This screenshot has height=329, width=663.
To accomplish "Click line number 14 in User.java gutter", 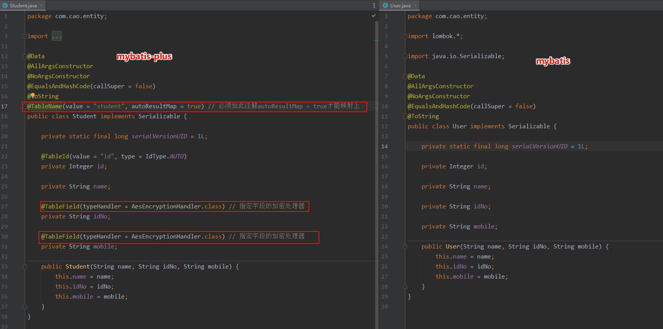I will 385,146.
